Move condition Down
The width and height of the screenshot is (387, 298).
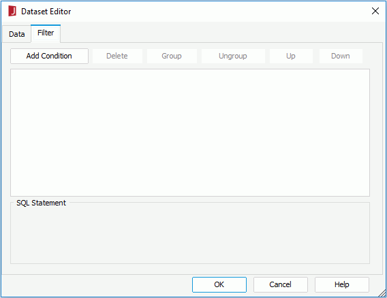coord(341,56)
